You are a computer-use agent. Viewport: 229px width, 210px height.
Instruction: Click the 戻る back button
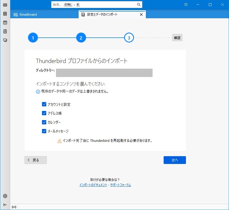tap(36, 160)
